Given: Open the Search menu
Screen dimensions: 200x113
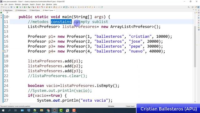Looking at the screenshot, I should [32, 4].
